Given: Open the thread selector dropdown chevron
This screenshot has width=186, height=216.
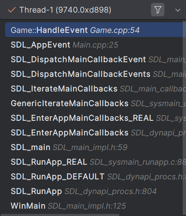Looking at the screenshot, I should (178, 10).
